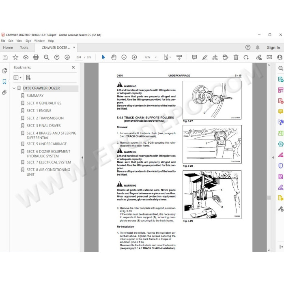This screenshot has width=284, height=284.
Task: Open the Window menu
Action: pos(39,41)
